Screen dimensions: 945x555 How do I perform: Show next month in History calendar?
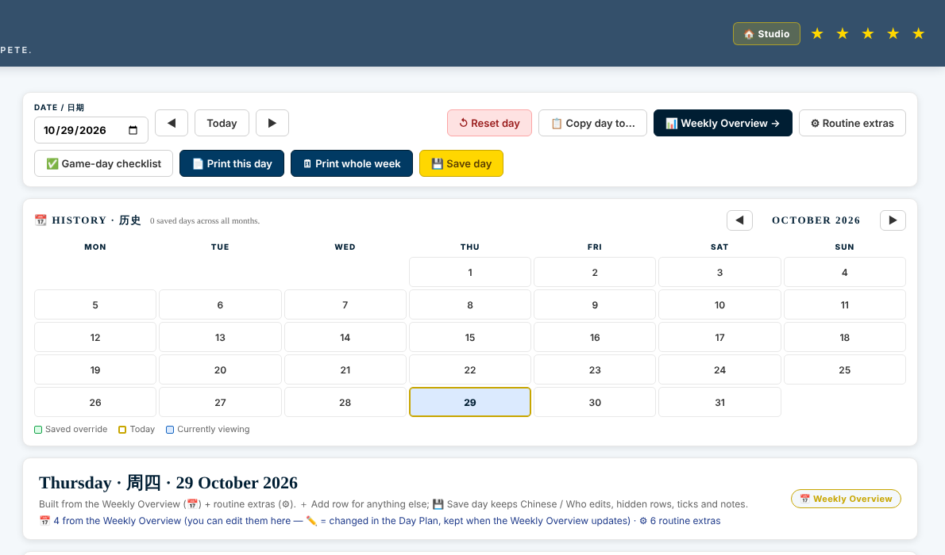coord(893,220)
